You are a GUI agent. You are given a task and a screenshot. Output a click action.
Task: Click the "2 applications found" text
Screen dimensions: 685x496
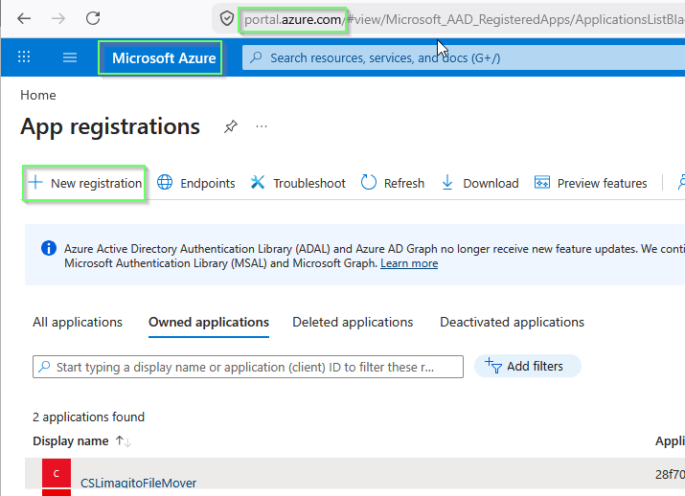pyautogui.click(x=88, y=417)
